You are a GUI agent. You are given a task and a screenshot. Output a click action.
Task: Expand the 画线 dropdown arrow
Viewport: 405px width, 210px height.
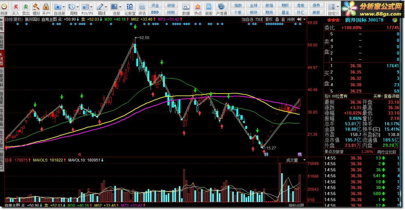click(106, 7)
